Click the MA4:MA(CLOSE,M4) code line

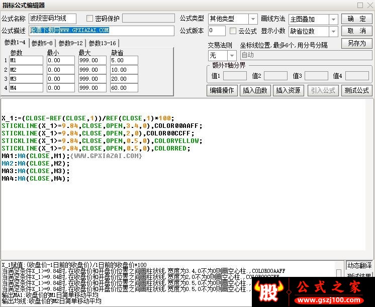[x=36, y=179]
